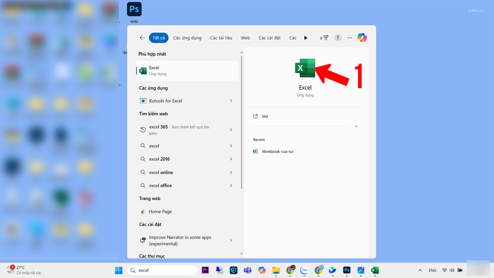Screen dimensions: 494x278
Task: Open the Wi-Fi network tray icon
Action: [444, 270]
